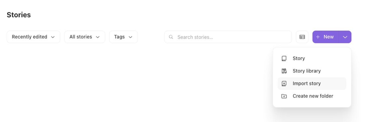The image size is (368, 122).
Task: Click the Stories page heading
Action: point(19,15)
